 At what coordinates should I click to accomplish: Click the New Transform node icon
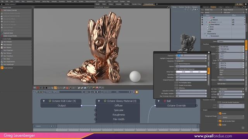click(2, 56)
